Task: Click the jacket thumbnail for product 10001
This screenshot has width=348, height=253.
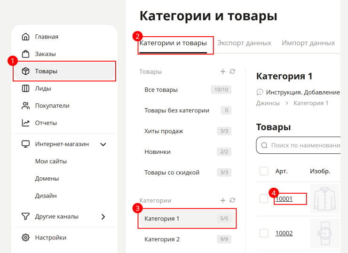Action: (x=324, y=199)
